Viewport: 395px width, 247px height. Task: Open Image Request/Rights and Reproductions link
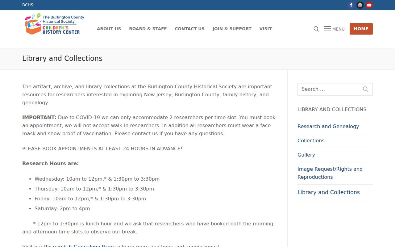(330, 173)
